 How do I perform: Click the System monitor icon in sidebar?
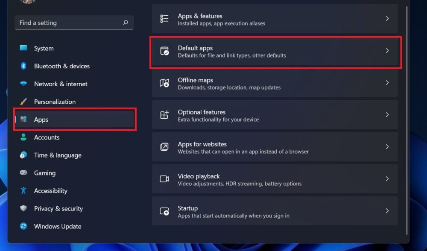click(x=23, y=48)
